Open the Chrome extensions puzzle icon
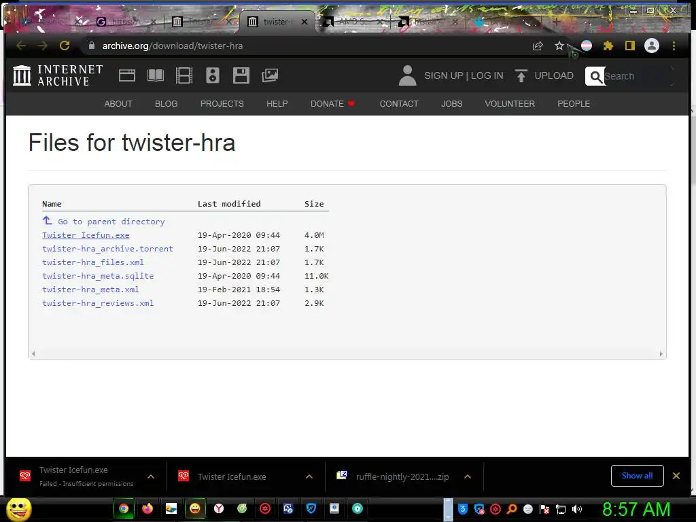 [x=608, y=46]
